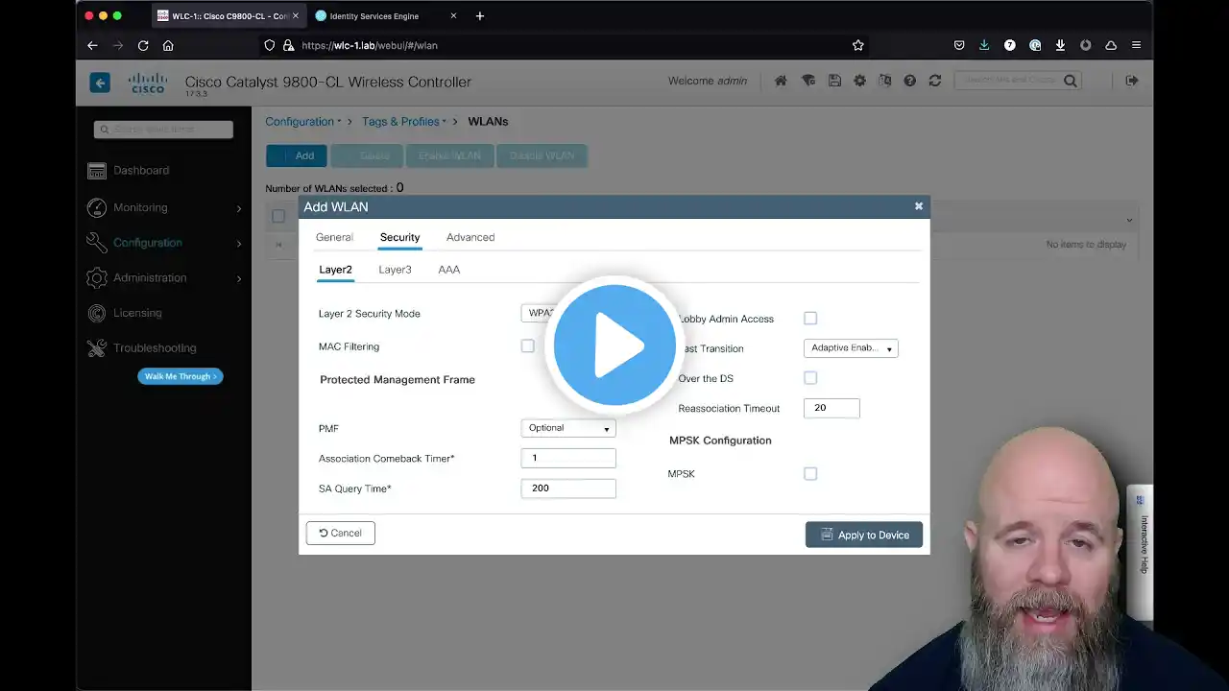Open help question mark icon in header
This screenshot has height=691, width=1229.
pyautogui.click(x=909, y=82)
